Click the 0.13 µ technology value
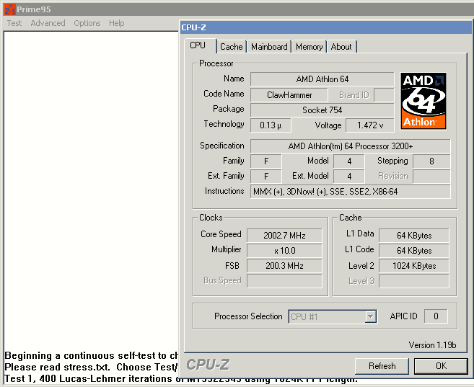474x387 pixels. tap(271, 125)
